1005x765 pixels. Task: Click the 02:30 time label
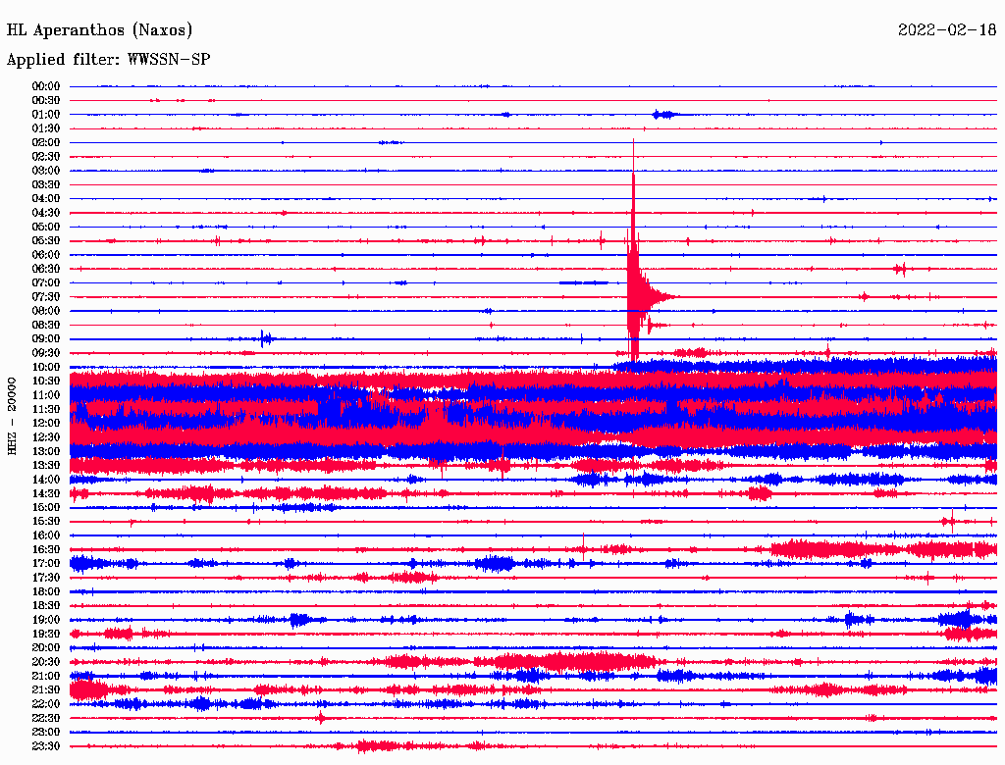coord(46,157)
